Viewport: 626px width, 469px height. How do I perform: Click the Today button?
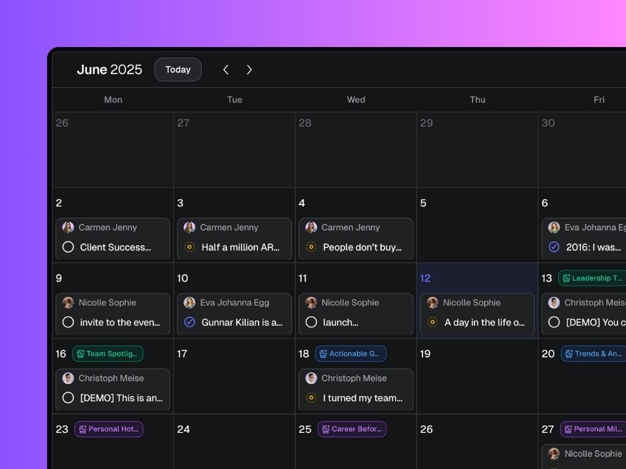tap(177, 70)
